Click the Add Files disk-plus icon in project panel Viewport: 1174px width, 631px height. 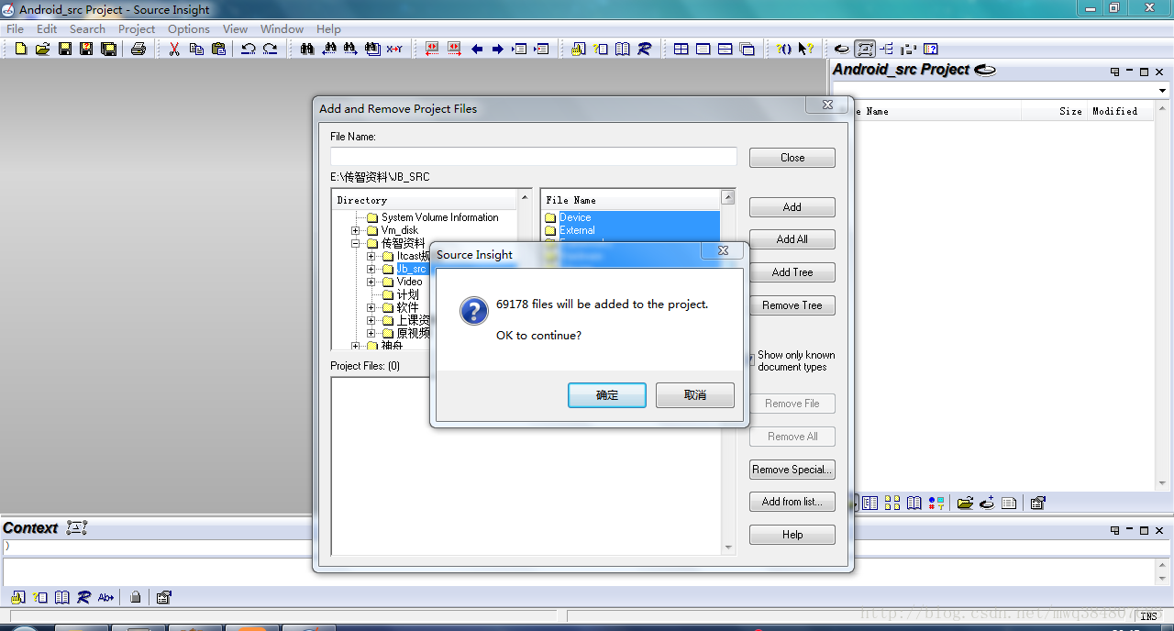[987, 503]
